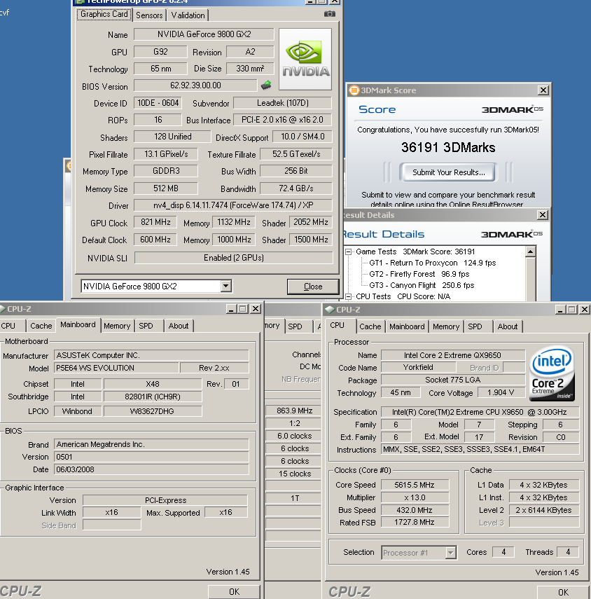Maximize the right CPU-Z window

[x=572, y=310]
